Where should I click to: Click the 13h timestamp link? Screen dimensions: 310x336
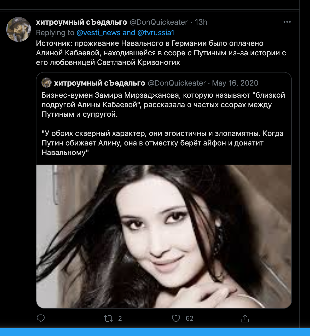(x=201, y=22)
